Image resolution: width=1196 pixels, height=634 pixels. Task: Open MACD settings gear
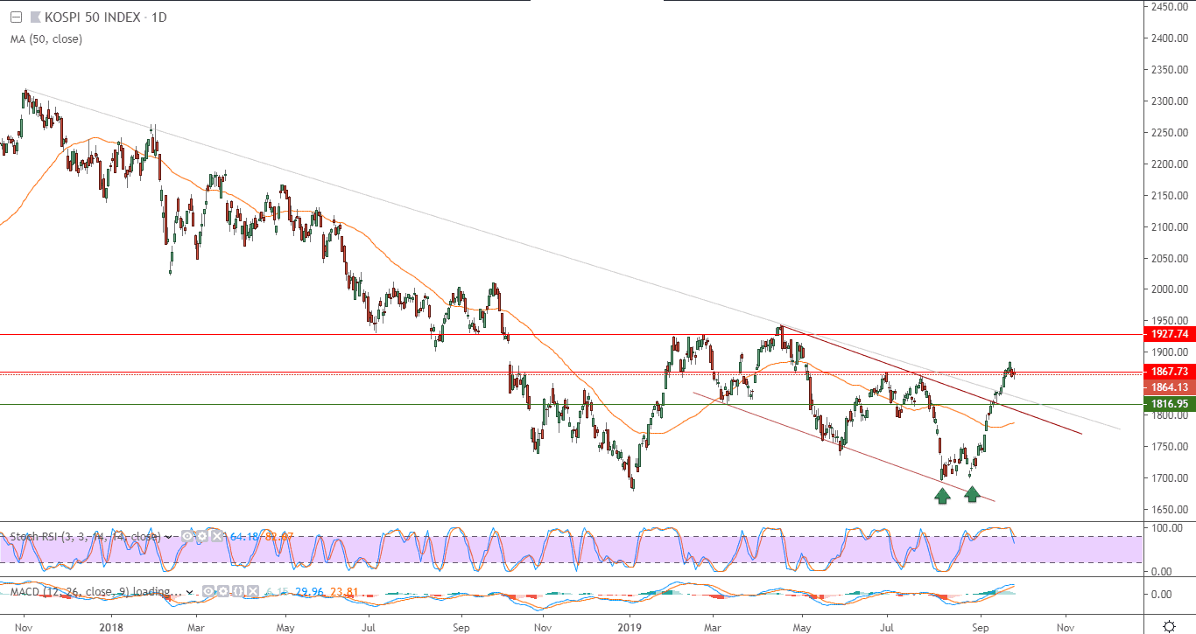tap(222, 592)
